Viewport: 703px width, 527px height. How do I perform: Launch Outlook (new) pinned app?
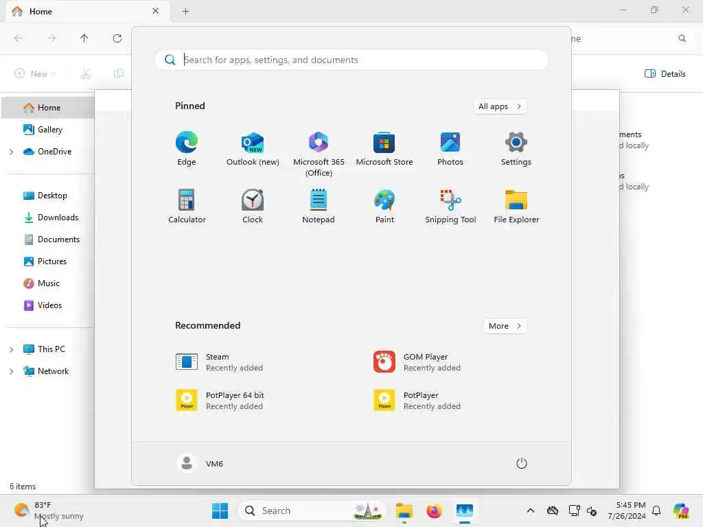click(253, 149)
